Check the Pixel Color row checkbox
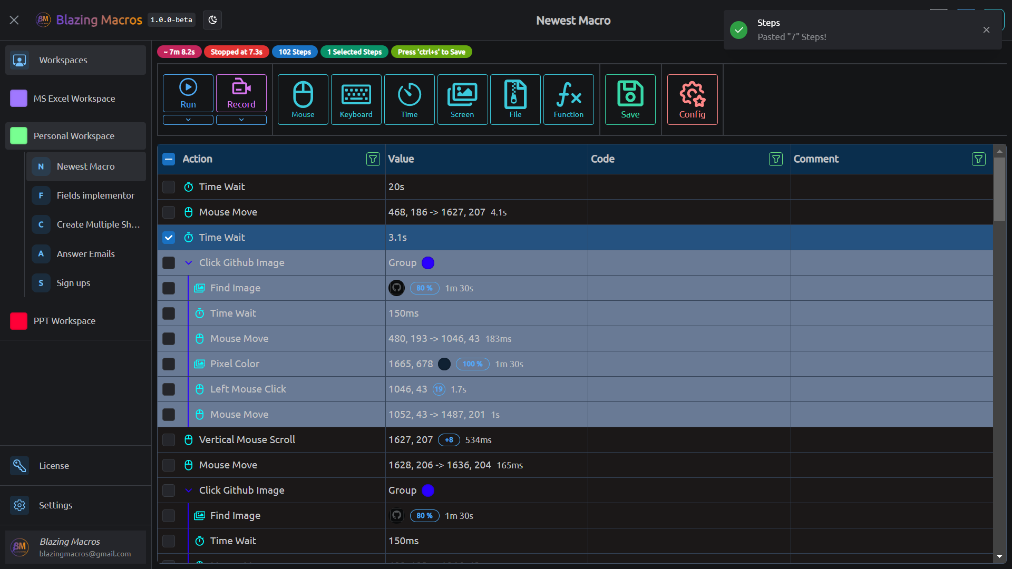Image resolution: width=1012 pixels, height=569 pixels. pos(169,364)
